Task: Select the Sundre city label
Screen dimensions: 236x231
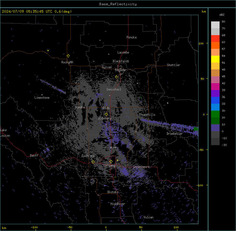Action: [x=80, y=107]
